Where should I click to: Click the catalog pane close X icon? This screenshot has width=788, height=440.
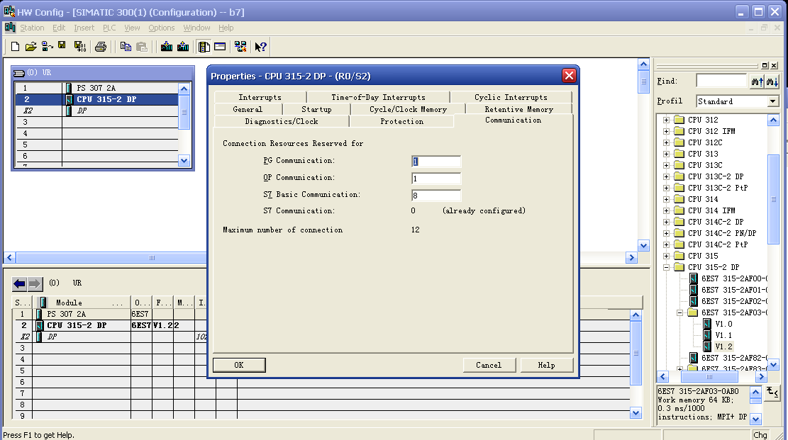point(775,65)
